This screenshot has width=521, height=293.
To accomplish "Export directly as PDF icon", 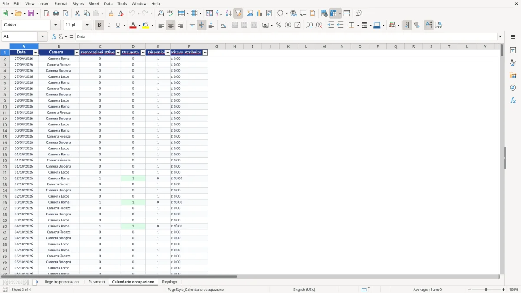I will [46, 13].
